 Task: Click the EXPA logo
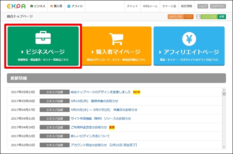click(16, 6)
